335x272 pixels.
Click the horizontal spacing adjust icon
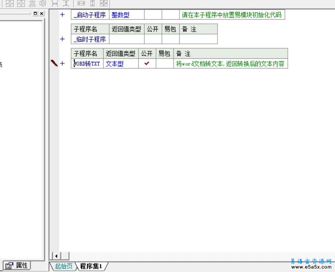pos(55,4)
